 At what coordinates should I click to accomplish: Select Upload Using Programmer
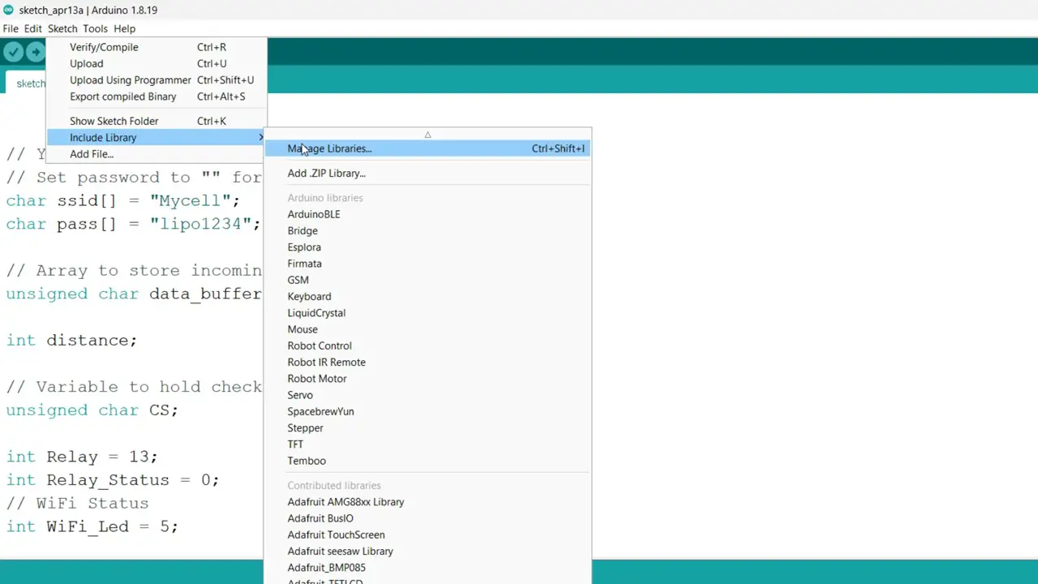tap(157, 79)
